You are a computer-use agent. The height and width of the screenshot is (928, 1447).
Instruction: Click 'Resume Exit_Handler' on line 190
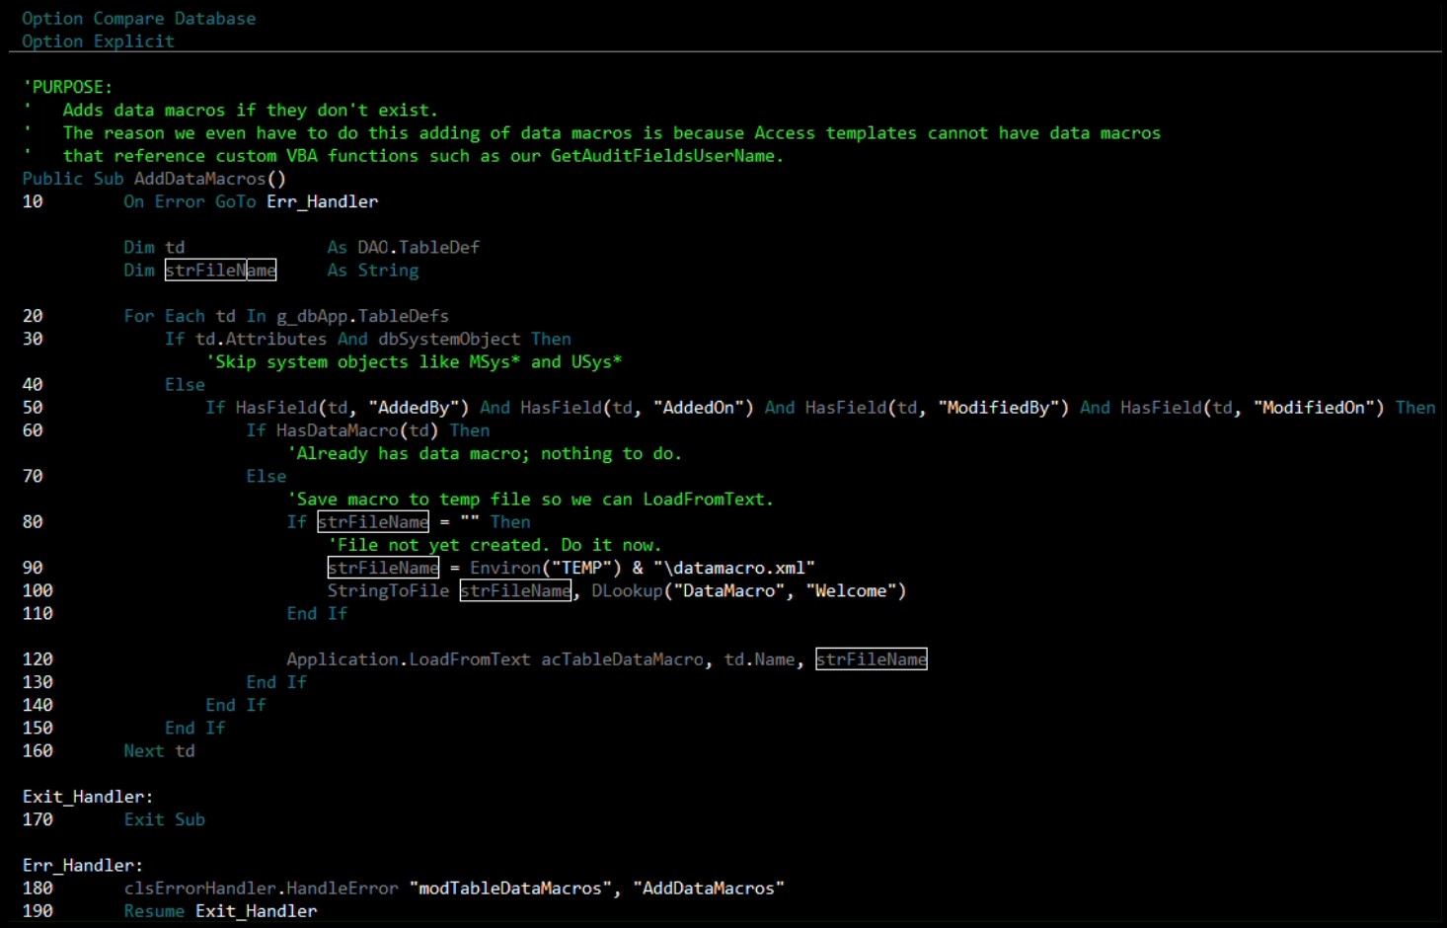point(220,911)
